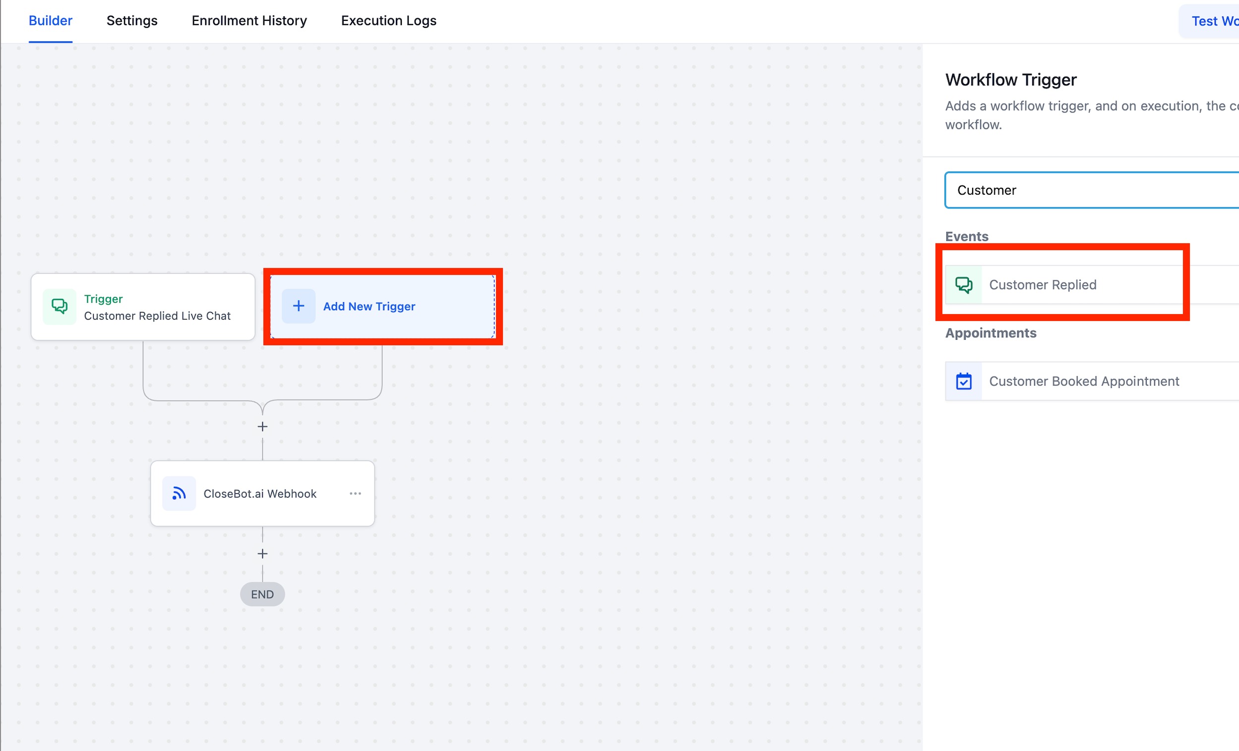Screen dimensions: 1239x751
Task: Click the green chat icon on the Customer Replied event
Action: (963, 285)
